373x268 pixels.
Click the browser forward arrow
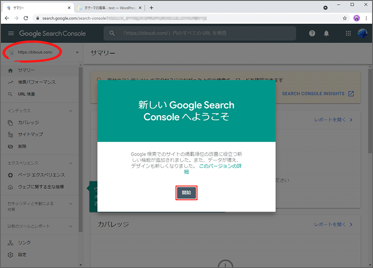[x=16, y=18]
